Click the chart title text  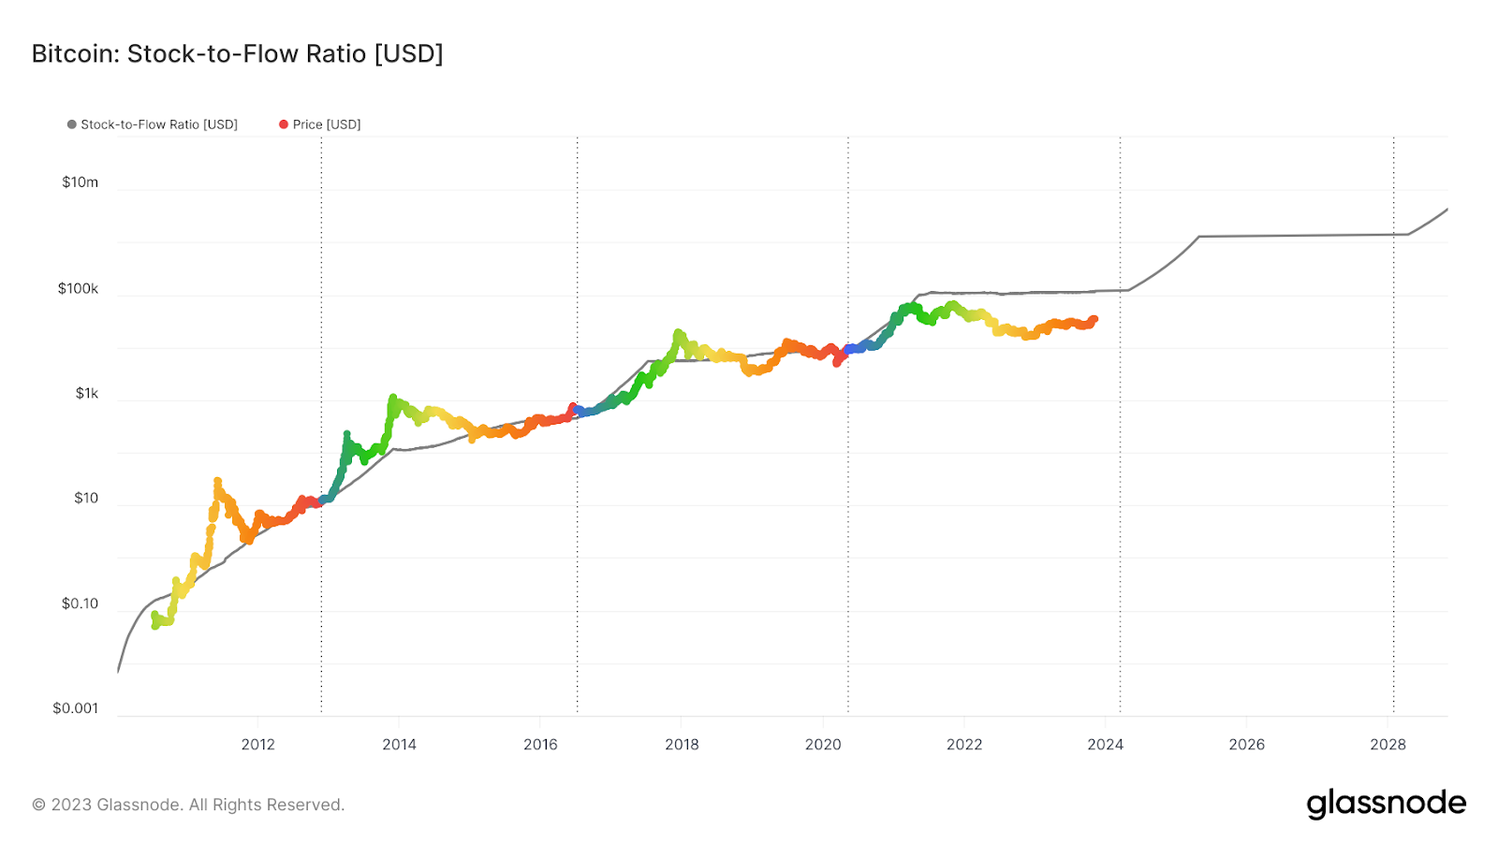237,54
